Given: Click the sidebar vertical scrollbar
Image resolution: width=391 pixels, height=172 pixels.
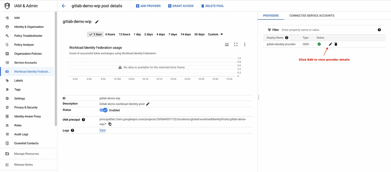Looking at the screenshot, I should click(56, 69).
